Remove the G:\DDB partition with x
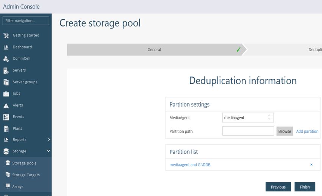 pyautogui.click(x=311, y=165)
